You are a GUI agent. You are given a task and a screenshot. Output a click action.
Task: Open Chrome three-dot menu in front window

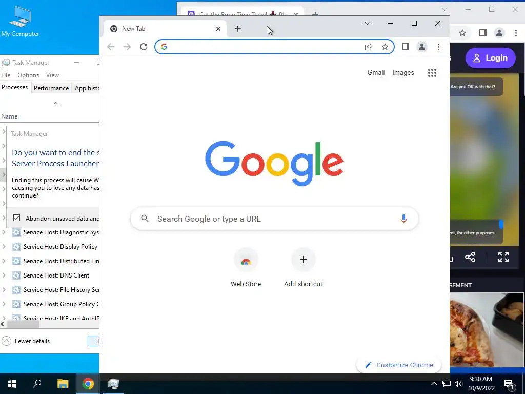coord(439,47)
